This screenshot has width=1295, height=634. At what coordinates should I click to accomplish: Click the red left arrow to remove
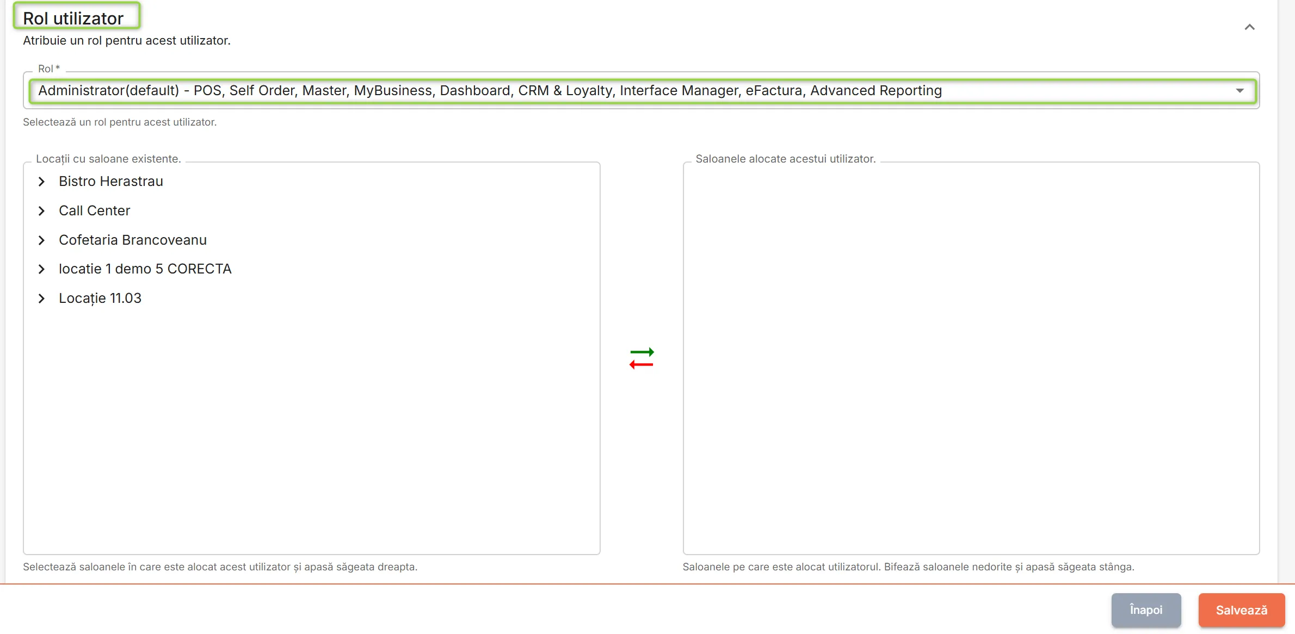642,365
